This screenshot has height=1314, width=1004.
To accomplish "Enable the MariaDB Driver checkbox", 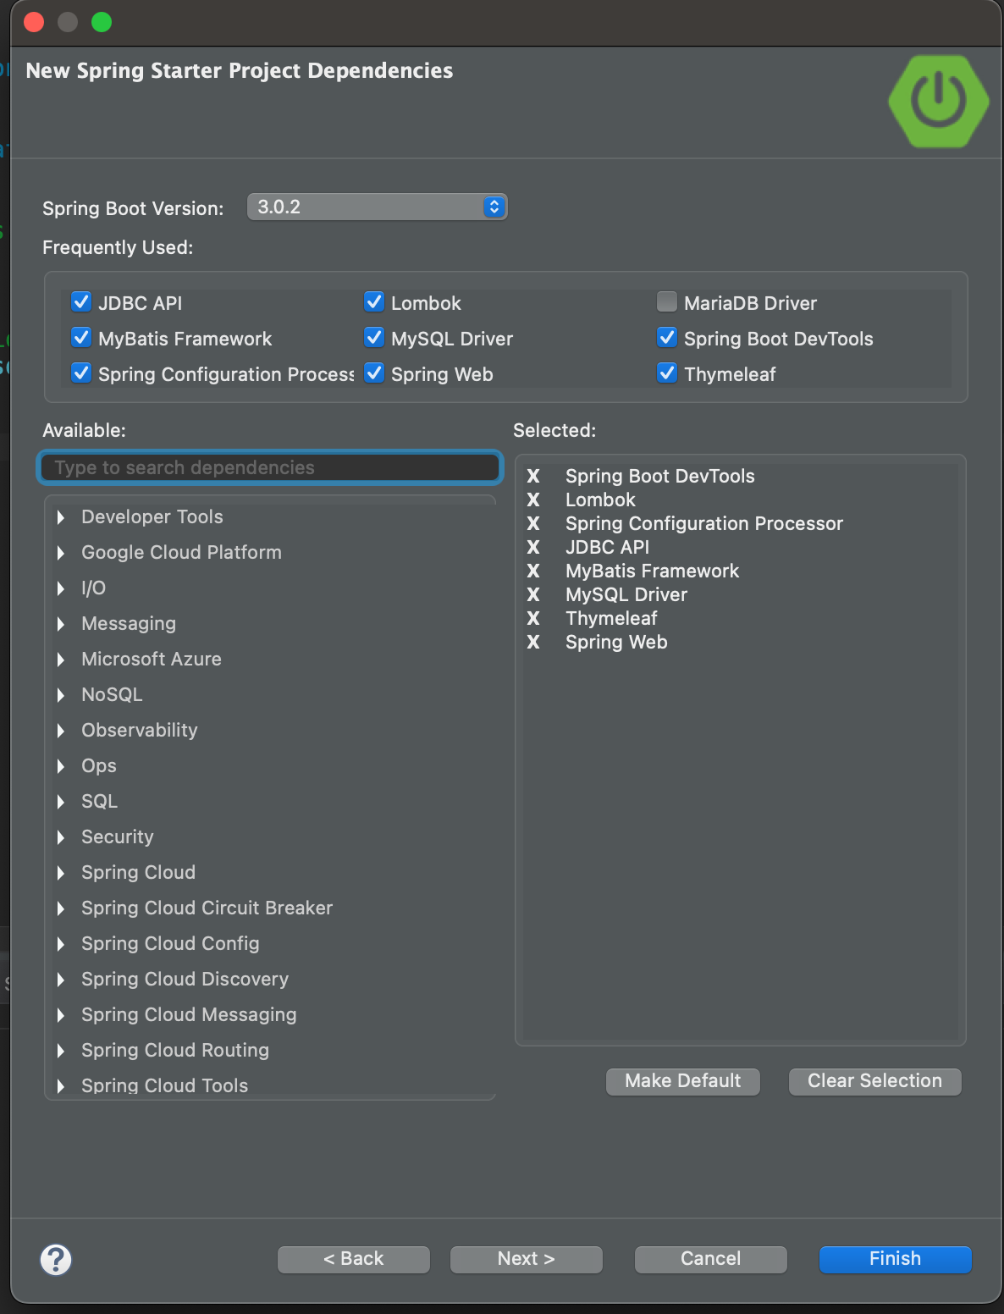I will 667,302.
